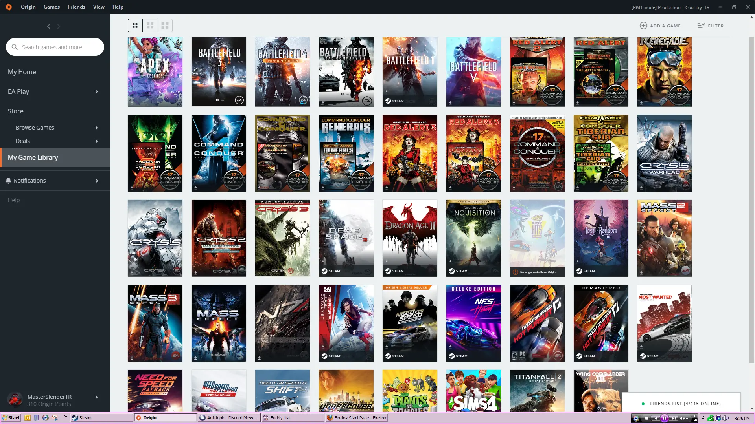Select Dragon Age Inquisition tile

[x=473, y=238]
